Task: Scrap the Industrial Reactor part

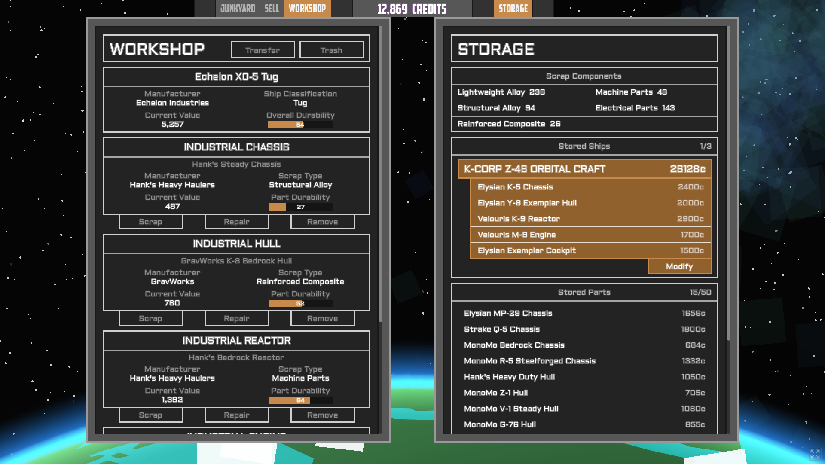Action: 150,415
